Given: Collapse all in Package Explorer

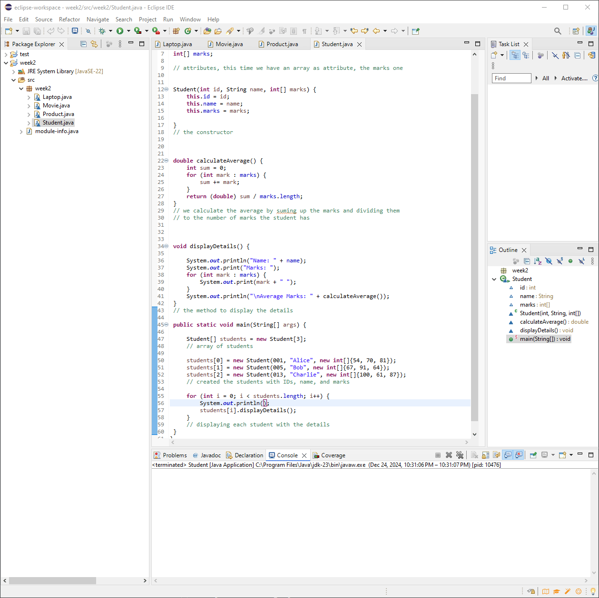Looking at the screenshot, I should [84, 44].
